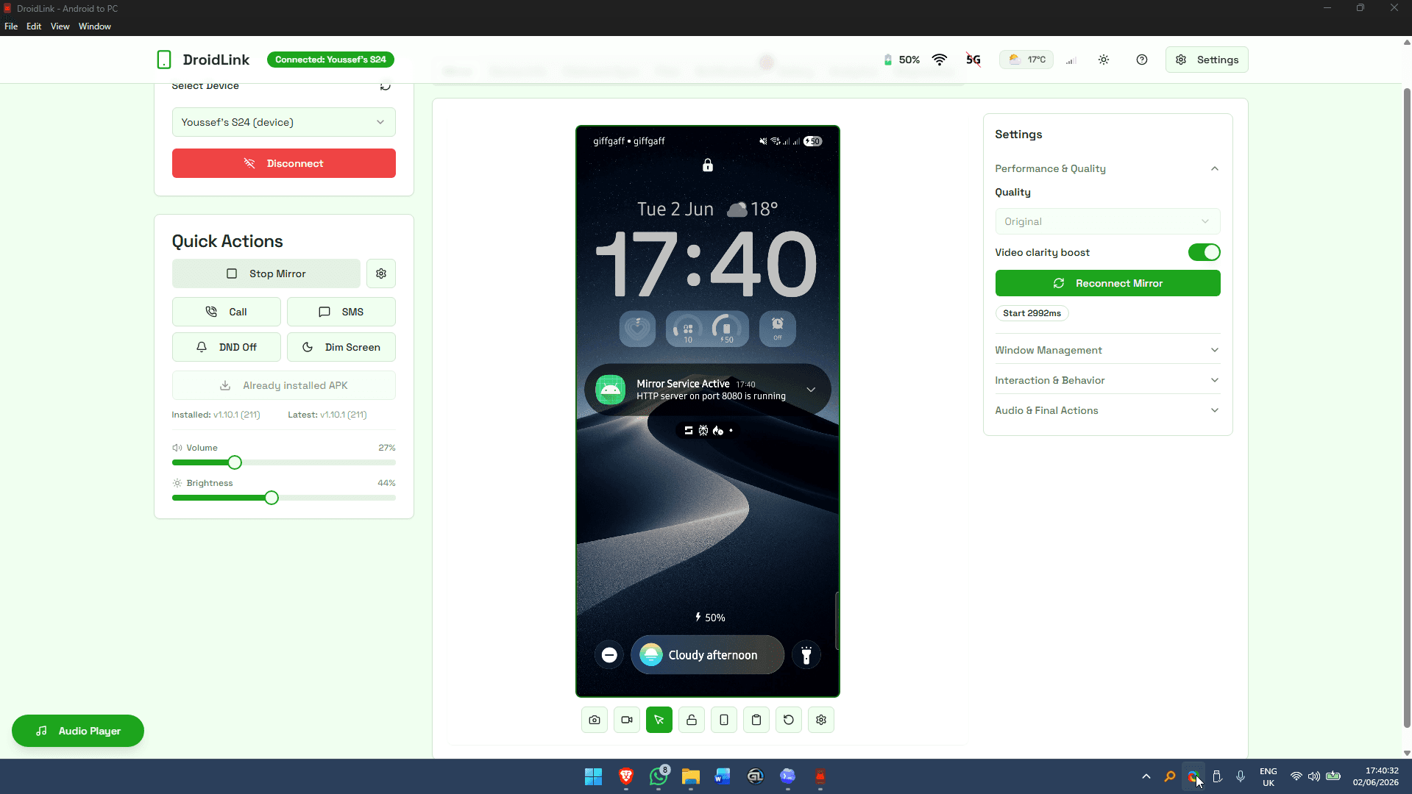Tap the alarm off widget on phone

point(778,329)
